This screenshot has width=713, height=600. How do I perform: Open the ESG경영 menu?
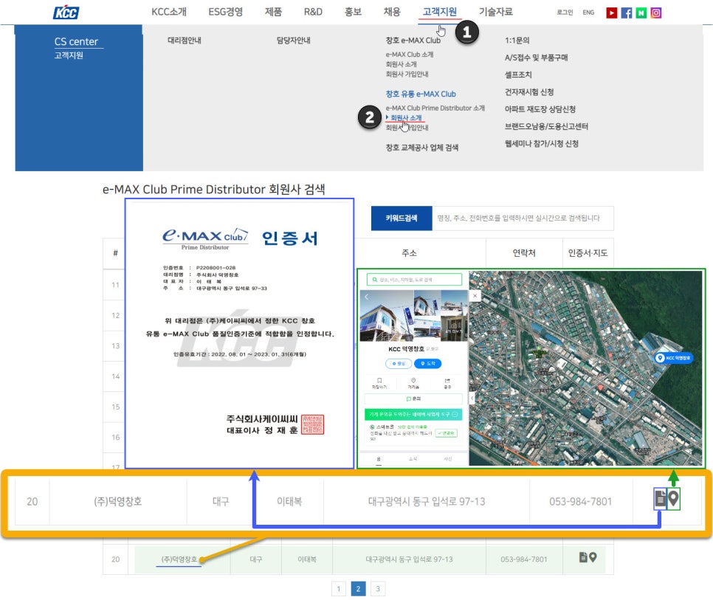[226, 12]
